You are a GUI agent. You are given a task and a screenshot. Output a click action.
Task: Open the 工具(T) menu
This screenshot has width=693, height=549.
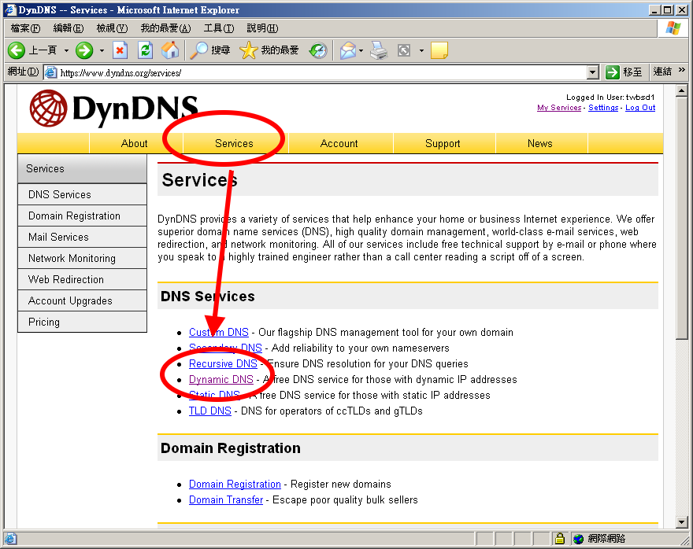218,28
